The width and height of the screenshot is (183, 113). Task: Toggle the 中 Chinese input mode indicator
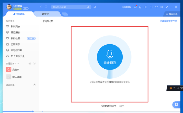pyautogui.click(x=171, y=88)
